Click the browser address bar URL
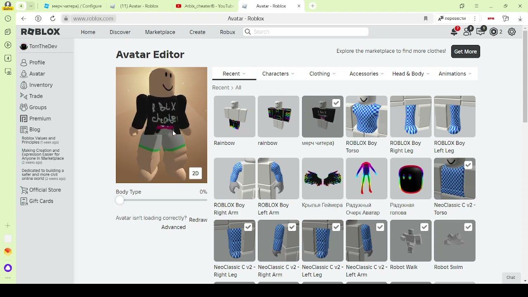 [x=93, y=19]
